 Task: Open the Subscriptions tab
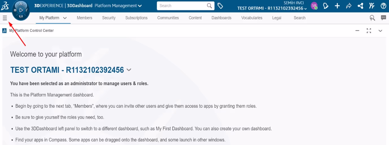pos(136,18)
